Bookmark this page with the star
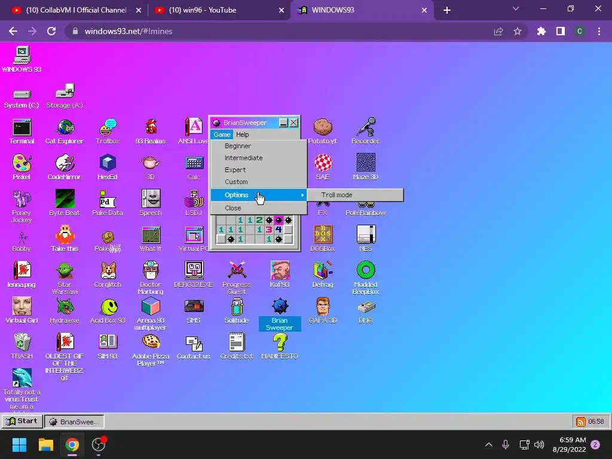 518,31
